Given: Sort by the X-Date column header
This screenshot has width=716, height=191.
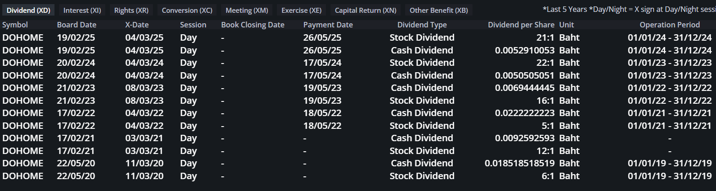Looking at the screenshot, I should [x=137, y=25].
